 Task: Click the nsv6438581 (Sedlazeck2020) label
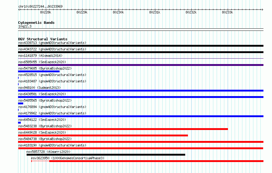[42, 94]
